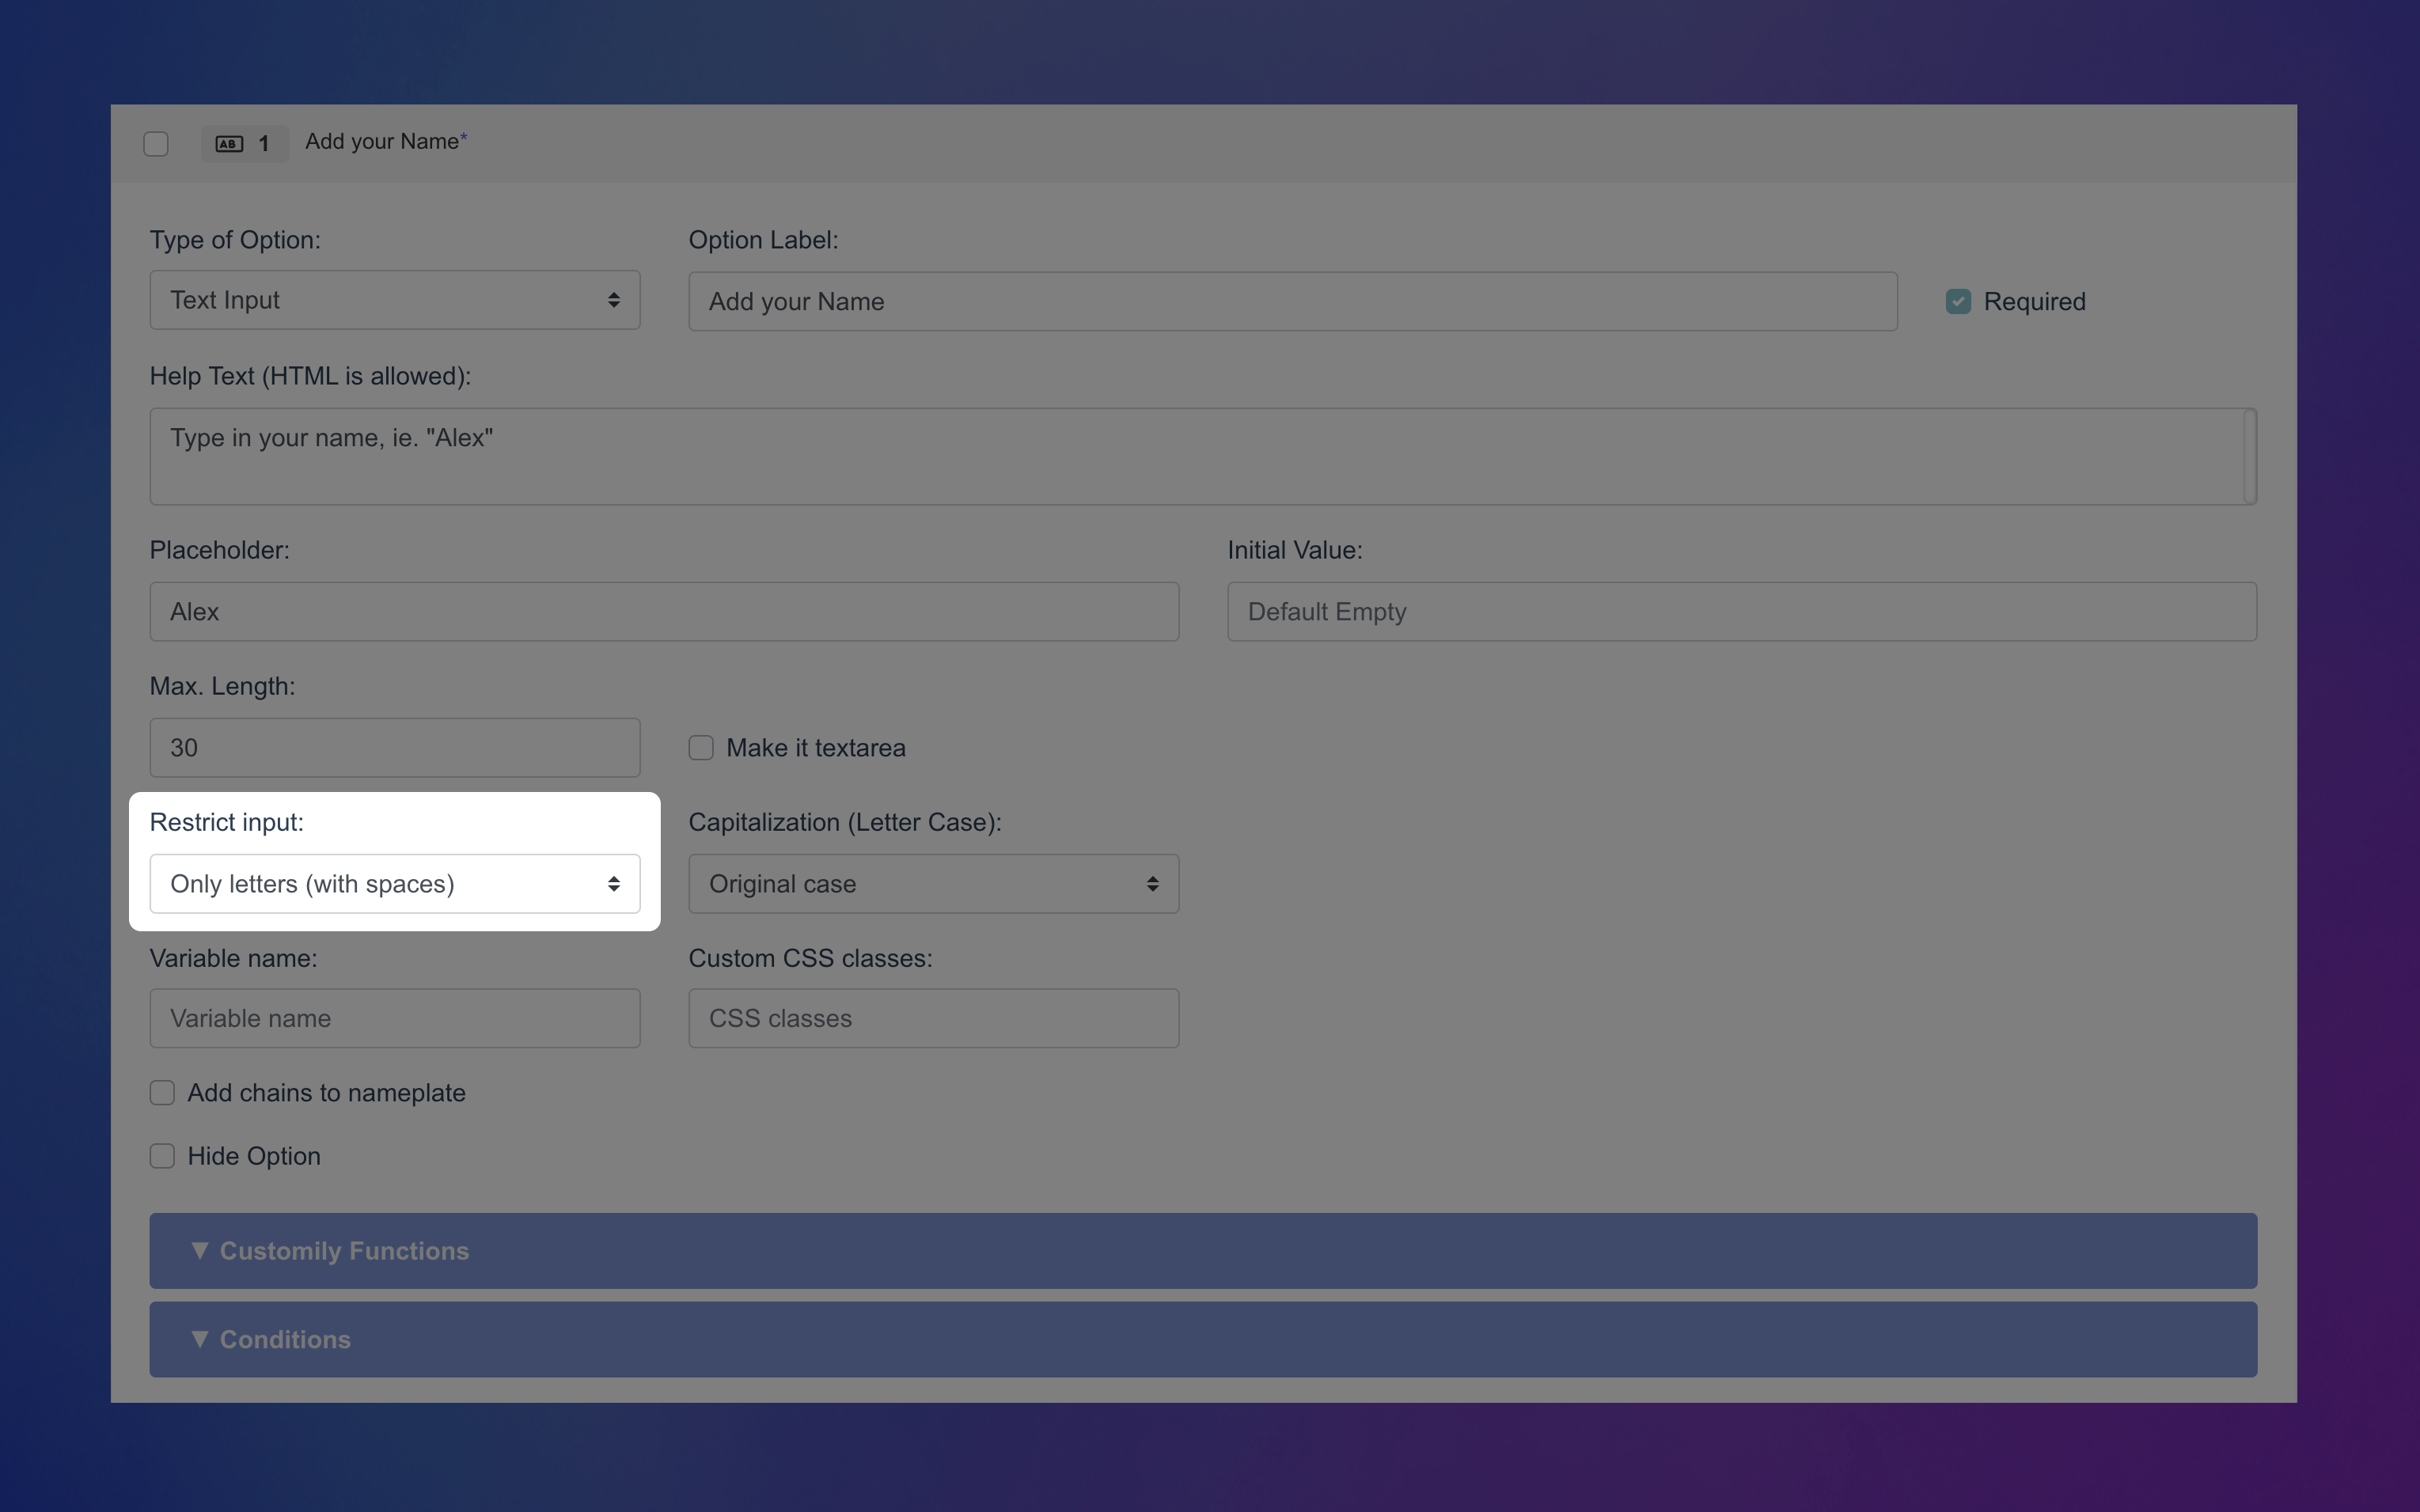Image resolution: width=2420 pixels, height=1512 pixels.
Task: Click the Add your Name option label header
Action: pos(383,141)
